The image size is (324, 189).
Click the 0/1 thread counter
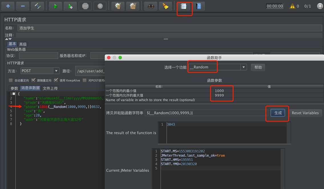[307, 6]
